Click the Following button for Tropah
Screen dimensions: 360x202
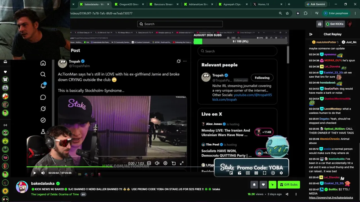tap(262, 78)
